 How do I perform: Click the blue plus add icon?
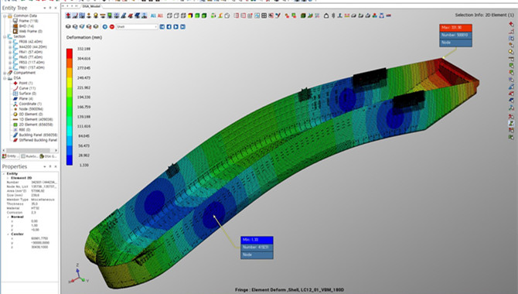[105, 26]
